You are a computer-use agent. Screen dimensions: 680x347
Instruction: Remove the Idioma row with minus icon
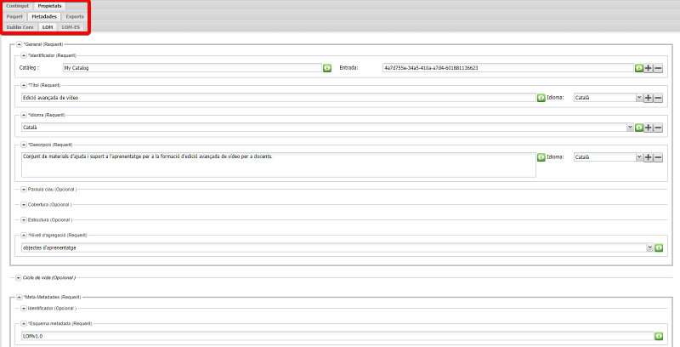coord(658,128)
